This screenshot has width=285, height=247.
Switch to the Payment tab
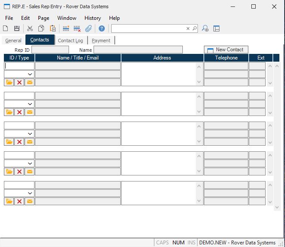101,41
